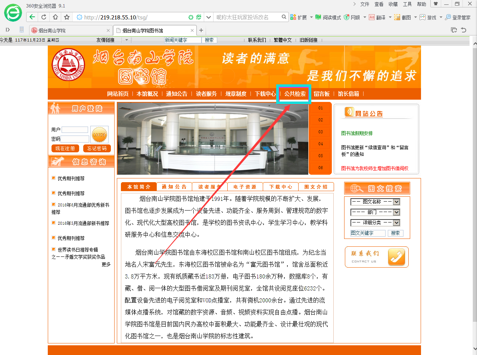Screen dimensions: 477x355
Task: Go to the browser home page icon
Action: 55,17
